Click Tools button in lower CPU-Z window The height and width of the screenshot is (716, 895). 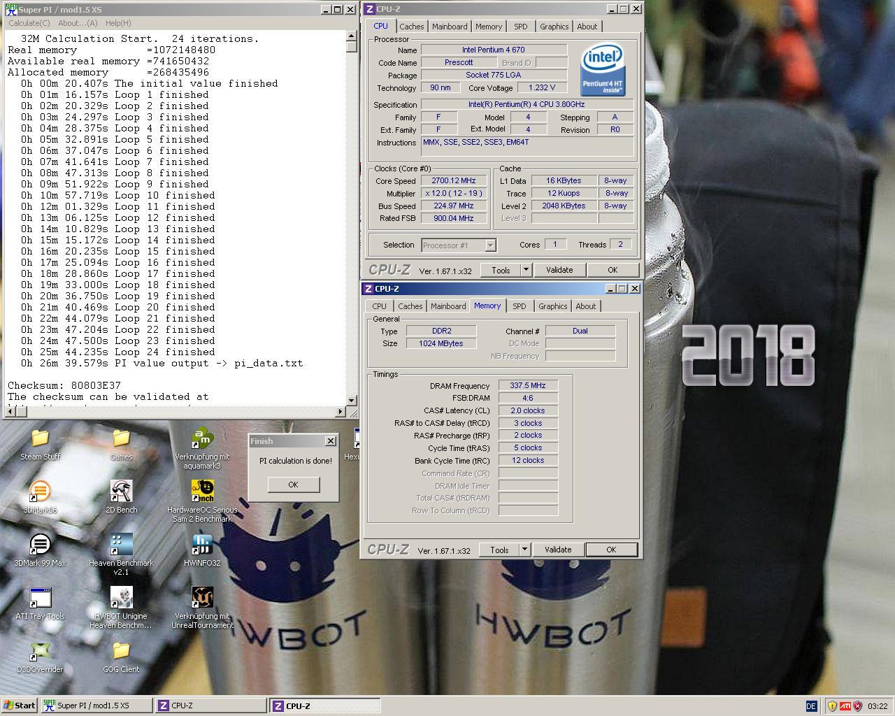click(x=499, y=550)
